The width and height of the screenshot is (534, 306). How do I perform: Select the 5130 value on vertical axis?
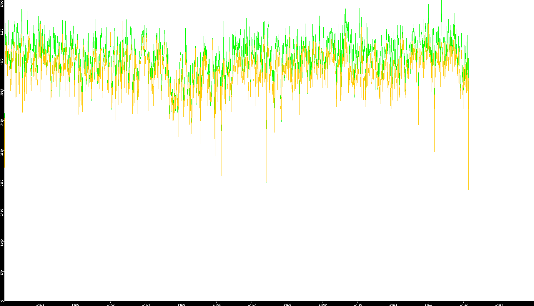pos(2,32)
